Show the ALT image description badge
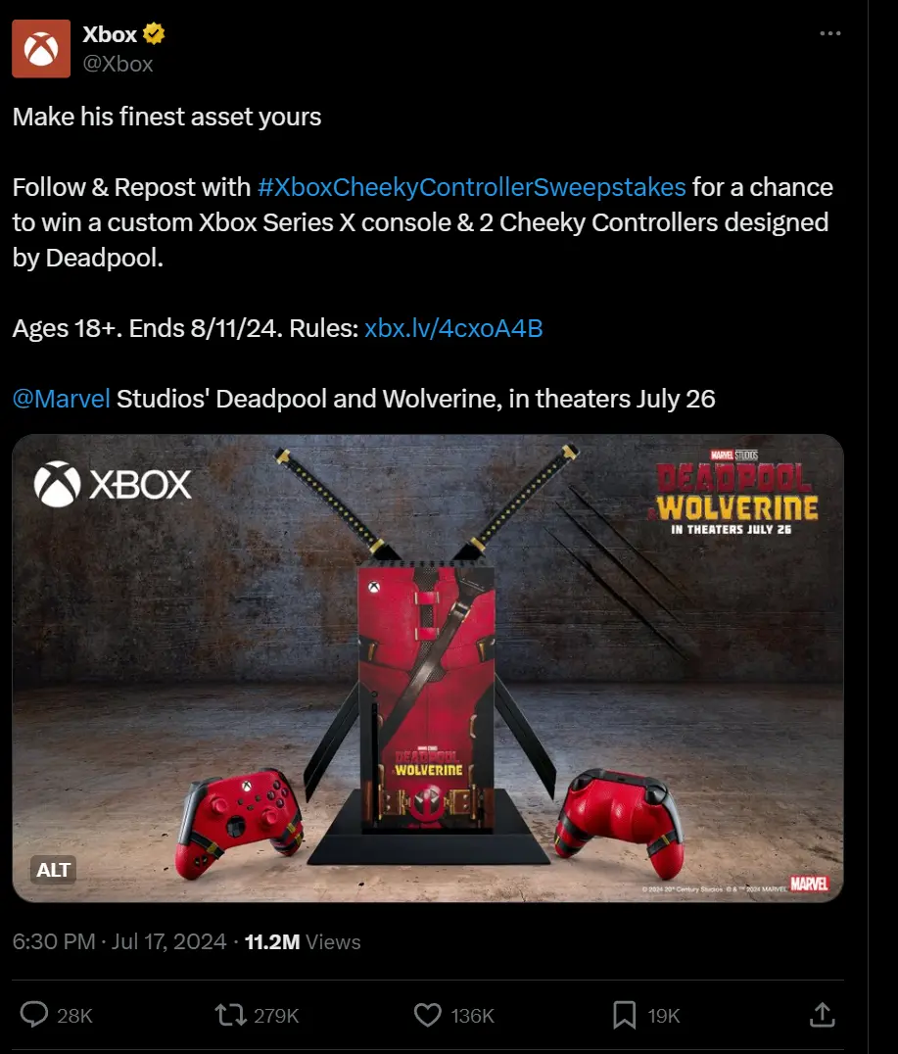Screen dimensions: 898x1054 [x=53, y=870]
